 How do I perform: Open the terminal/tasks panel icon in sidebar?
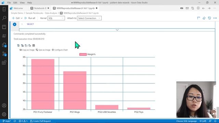(x=4, y=36)
